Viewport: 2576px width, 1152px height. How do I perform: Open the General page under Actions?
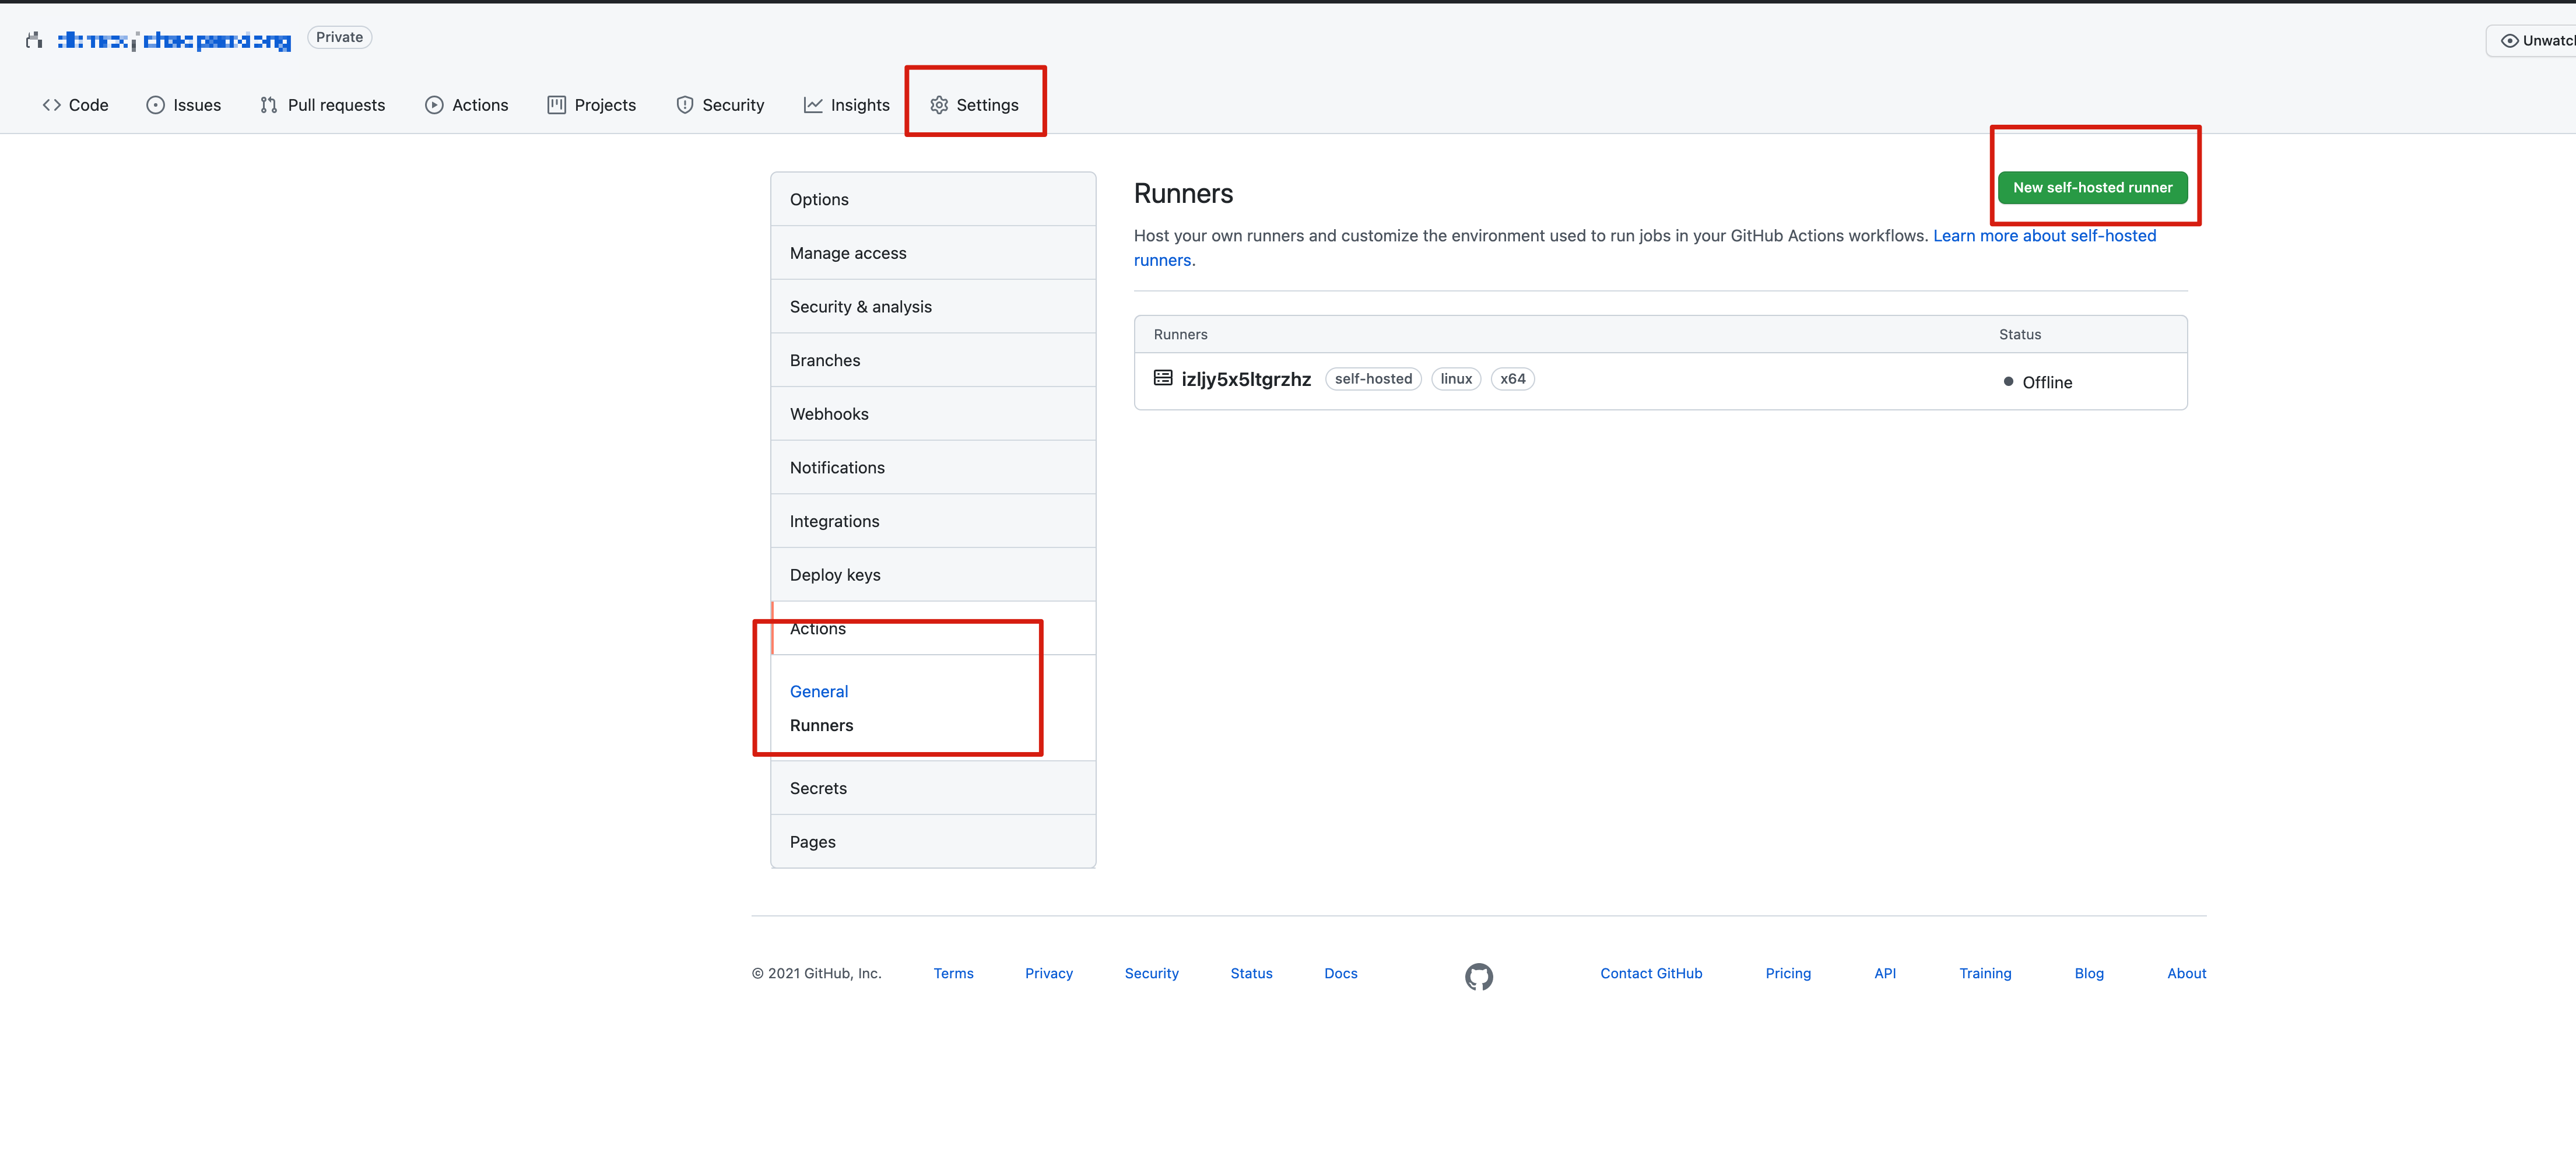pos(818,691)
